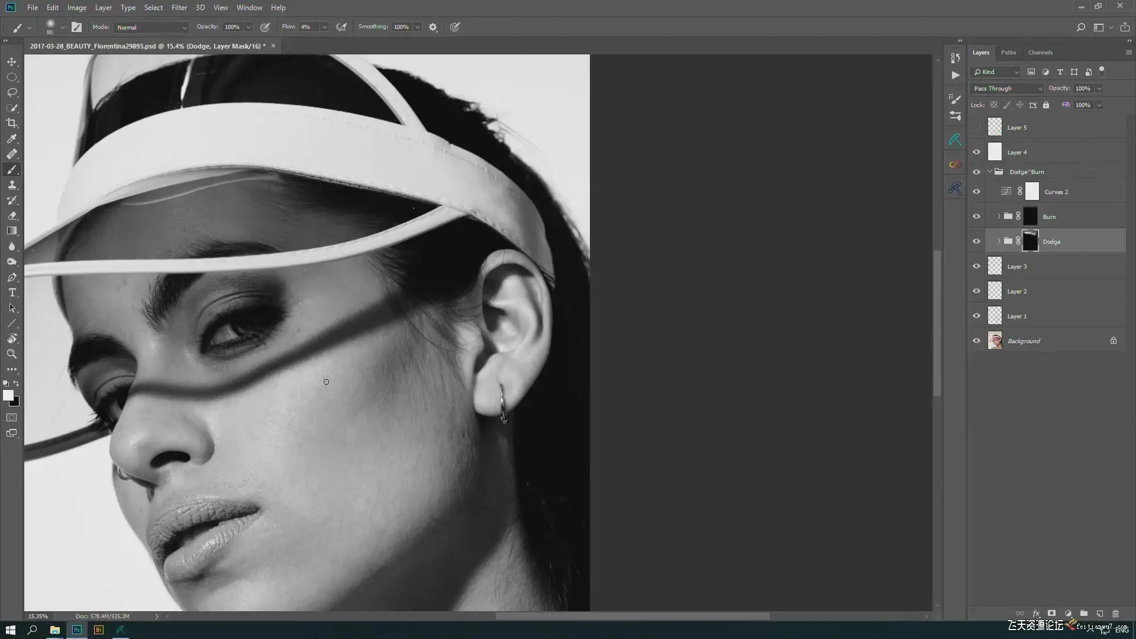Open the brush blending Mode dropdown
Viewport: 1136px width, 639px height.
point(151,27)
